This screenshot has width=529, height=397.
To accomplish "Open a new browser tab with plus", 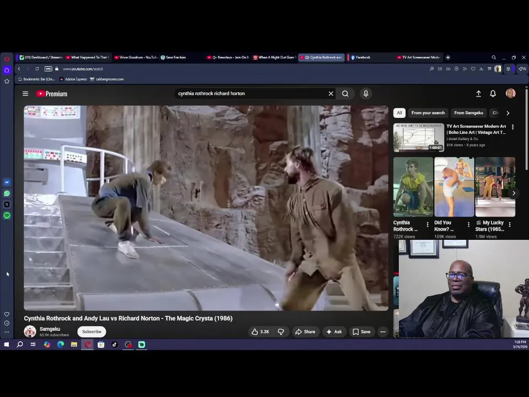I will pos(448,57).
